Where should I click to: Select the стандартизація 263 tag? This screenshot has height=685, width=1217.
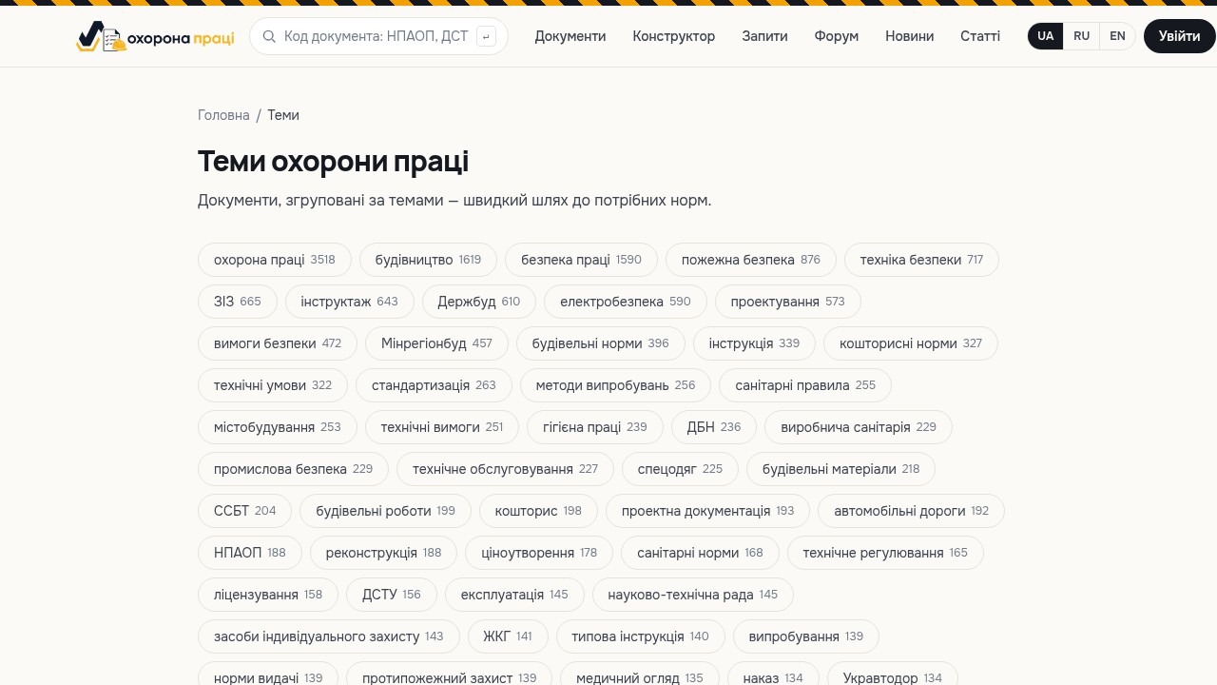point(434,385)
